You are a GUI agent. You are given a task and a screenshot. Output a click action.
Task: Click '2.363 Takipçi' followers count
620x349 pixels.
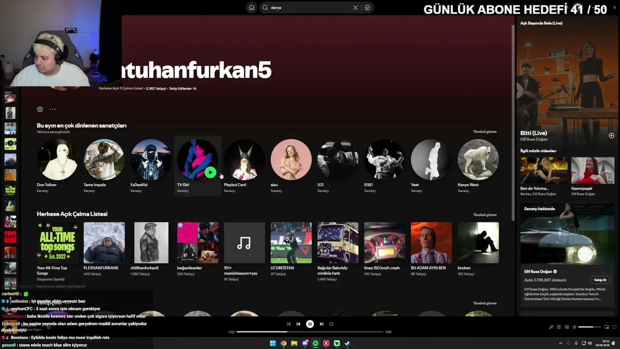(x=156, y=89)
